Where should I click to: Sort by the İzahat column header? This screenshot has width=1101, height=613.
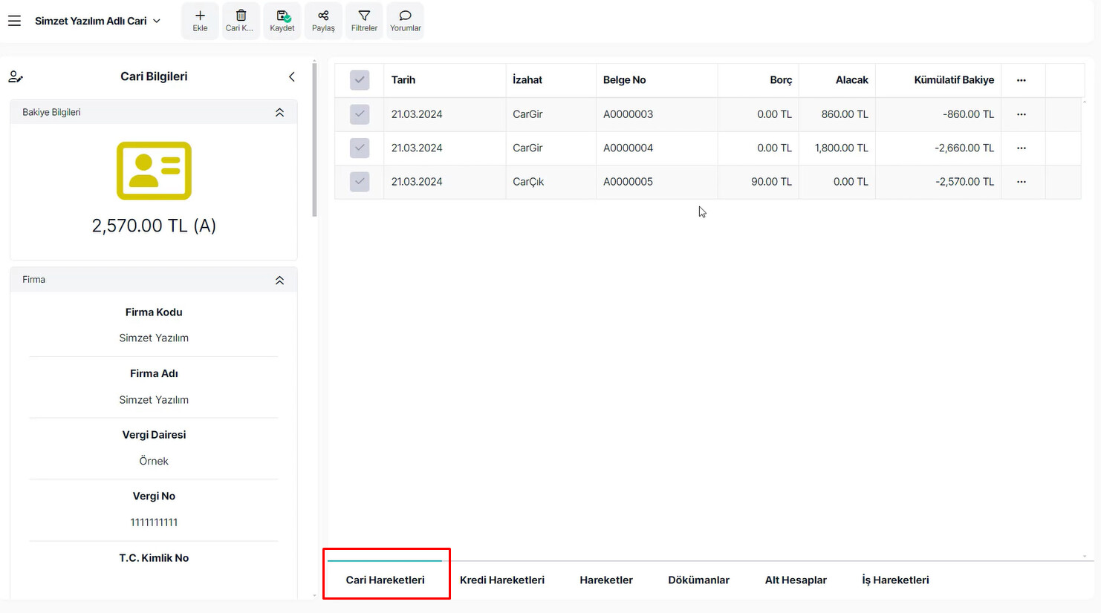pyautogui.click(x=550, y=80)
